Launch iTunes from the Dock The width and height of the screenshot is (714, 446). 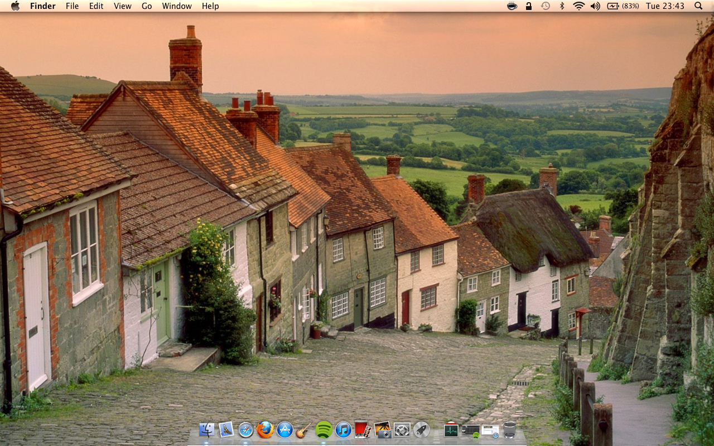[x=343, y=430]
